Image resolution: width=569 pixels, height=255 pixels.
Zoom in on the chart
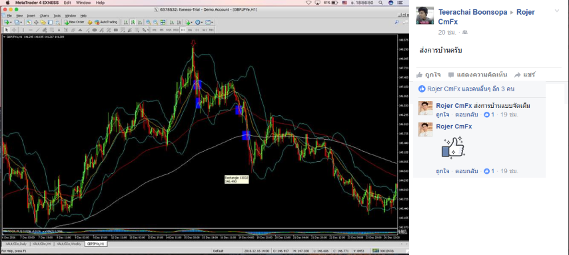149,22
